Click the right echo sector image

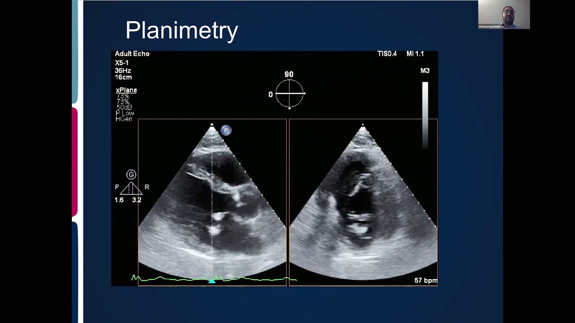pos(363,202)
